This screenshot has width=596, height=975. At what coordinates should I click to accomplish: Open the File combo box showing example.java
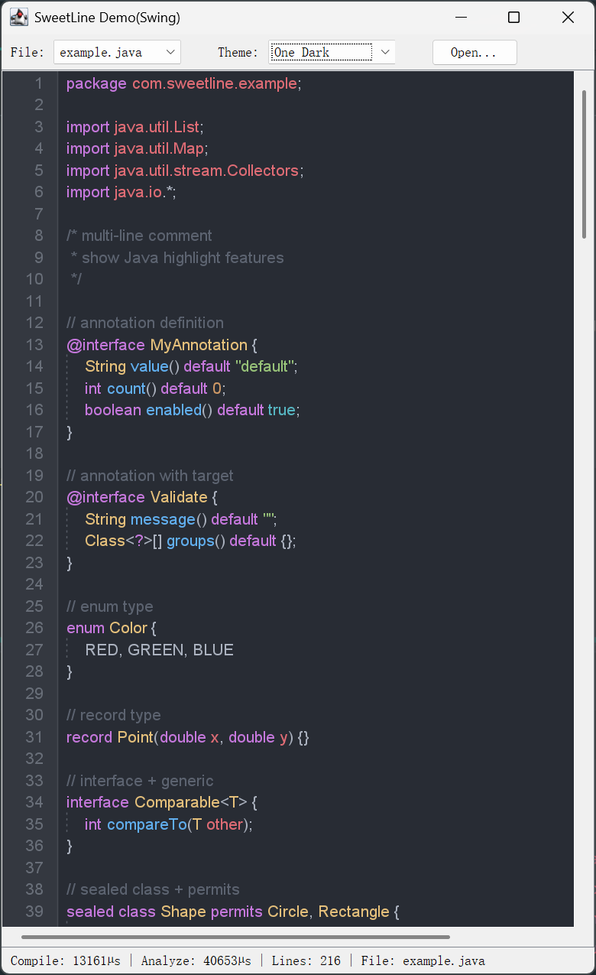click(117, 52)
